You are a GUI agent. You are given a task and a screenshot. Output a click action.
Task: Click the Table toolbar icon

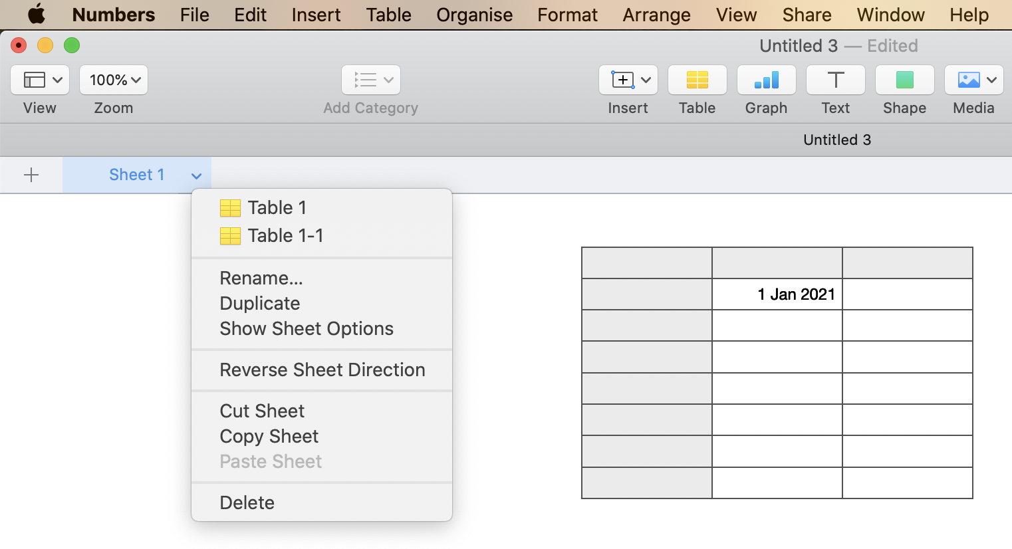(697, 80)
